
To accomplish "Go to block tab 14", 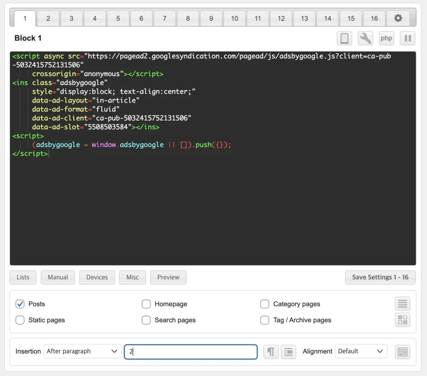I will [x=328, y=18].
